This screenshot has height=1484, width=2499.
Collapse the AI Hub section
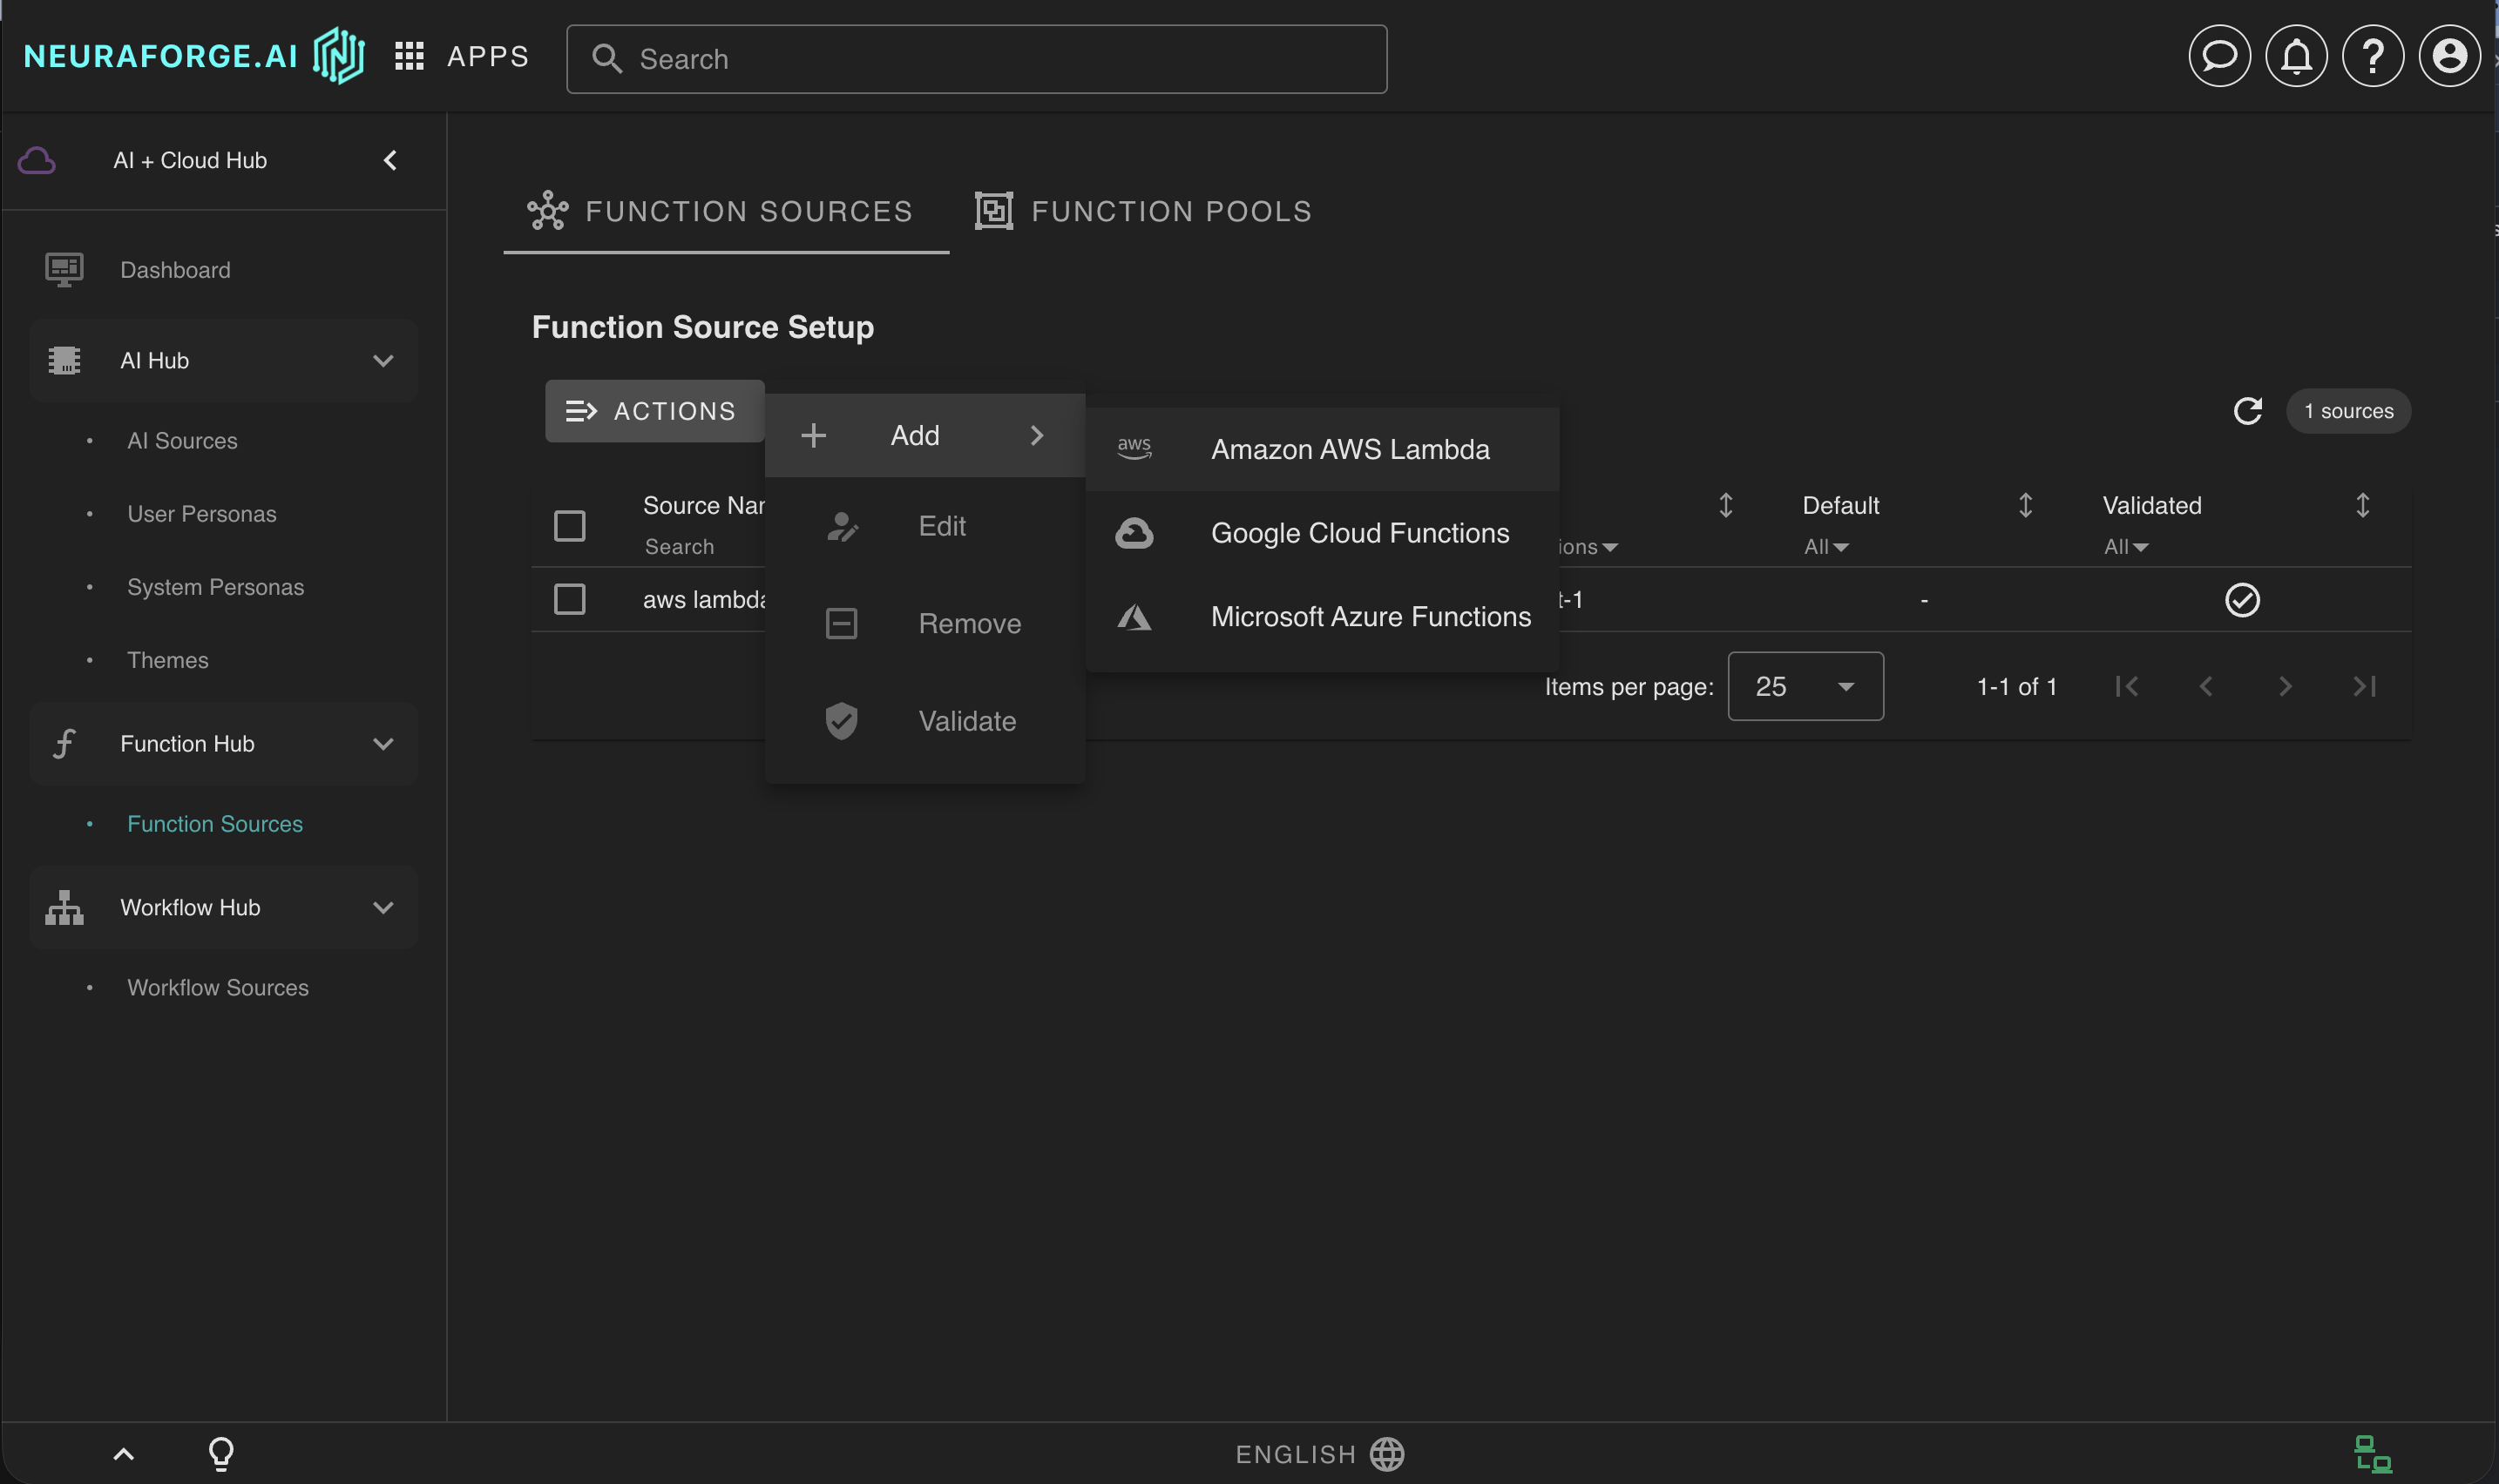click(383, 360)
